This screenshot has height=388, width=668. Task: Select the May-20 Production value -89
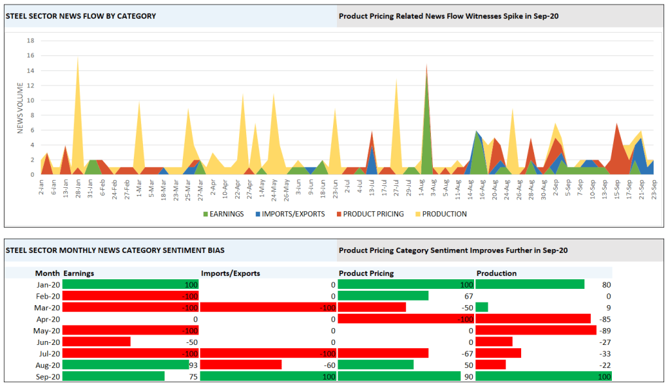[x=604, y=331]
